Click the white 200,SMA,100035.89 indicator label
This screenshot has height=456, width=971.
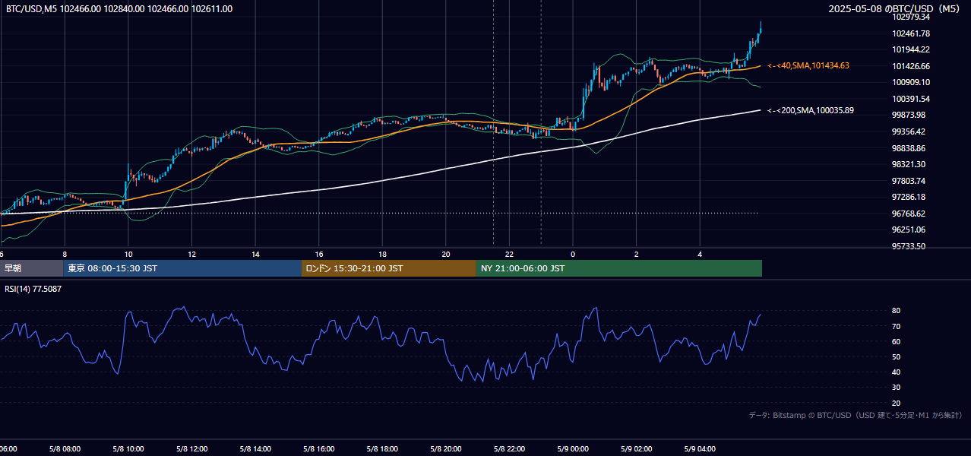click(811, 110)
